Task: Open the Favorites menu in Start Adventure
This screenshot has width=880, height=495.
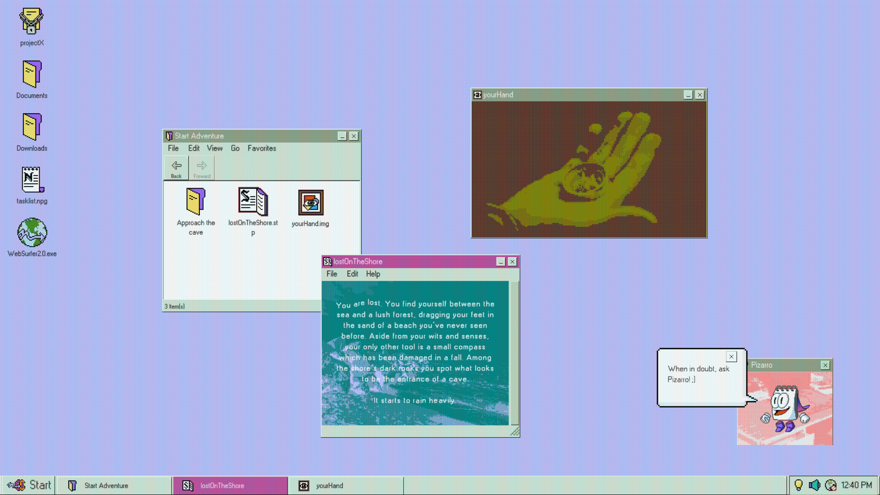Action: tap(261, 148)
